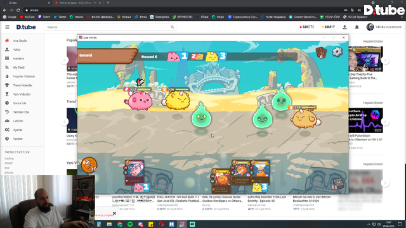Click the energy orb showing 2 of 10

click(89, 165)
